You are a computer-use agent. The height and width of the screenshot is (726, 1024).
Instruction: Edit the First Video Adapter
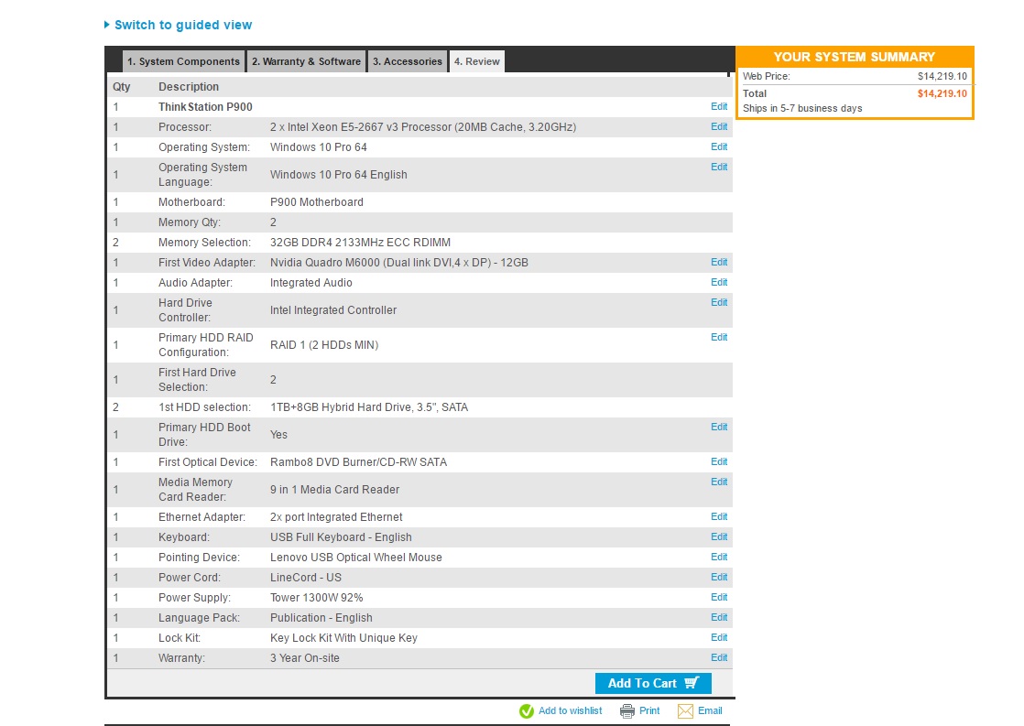(x=719, y=263)
